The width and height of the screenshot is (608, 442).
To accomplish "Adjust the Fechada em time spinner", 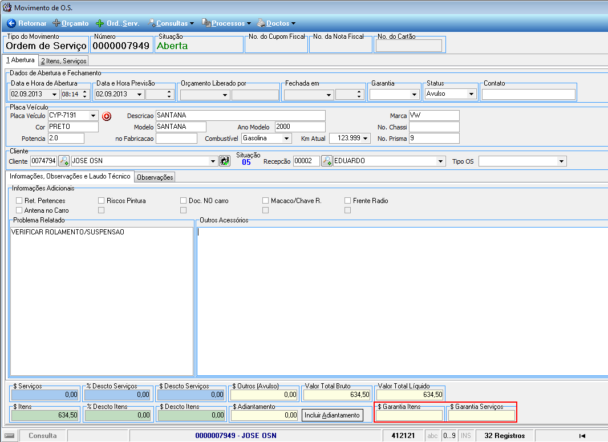I will (359, 95).
